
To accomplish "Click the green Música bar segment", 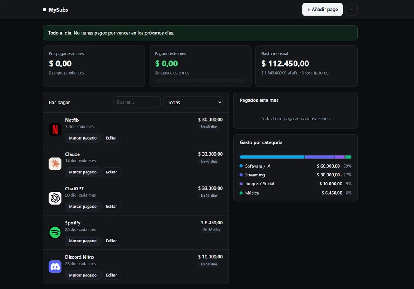I will (349, 157).
